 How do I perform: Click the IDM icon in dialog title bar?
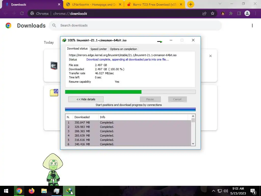click(x=64, y=40)
